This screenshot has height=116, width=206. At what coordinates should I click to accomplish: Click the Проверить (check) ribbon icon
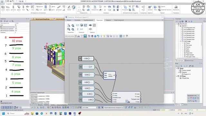pos(176,8)
